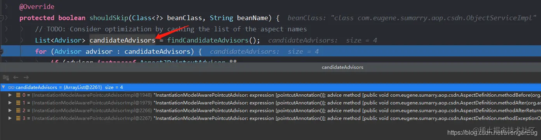Click the 'protected' keyword

point(37,18)
